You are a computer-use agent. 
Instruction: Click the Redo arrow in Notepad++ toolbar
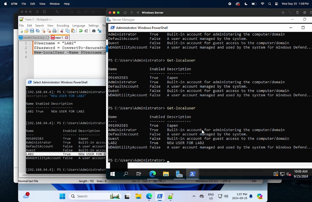tap(86, 31)
